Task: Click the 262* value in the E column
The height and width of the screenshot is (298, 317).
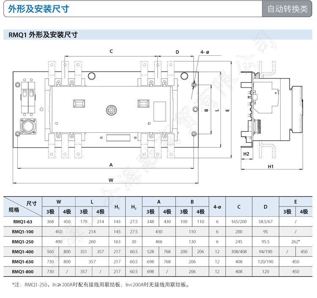Action: 295,241
